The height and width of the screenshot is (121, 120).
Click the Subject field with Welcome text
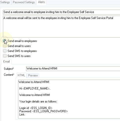[x=73, y=68]
